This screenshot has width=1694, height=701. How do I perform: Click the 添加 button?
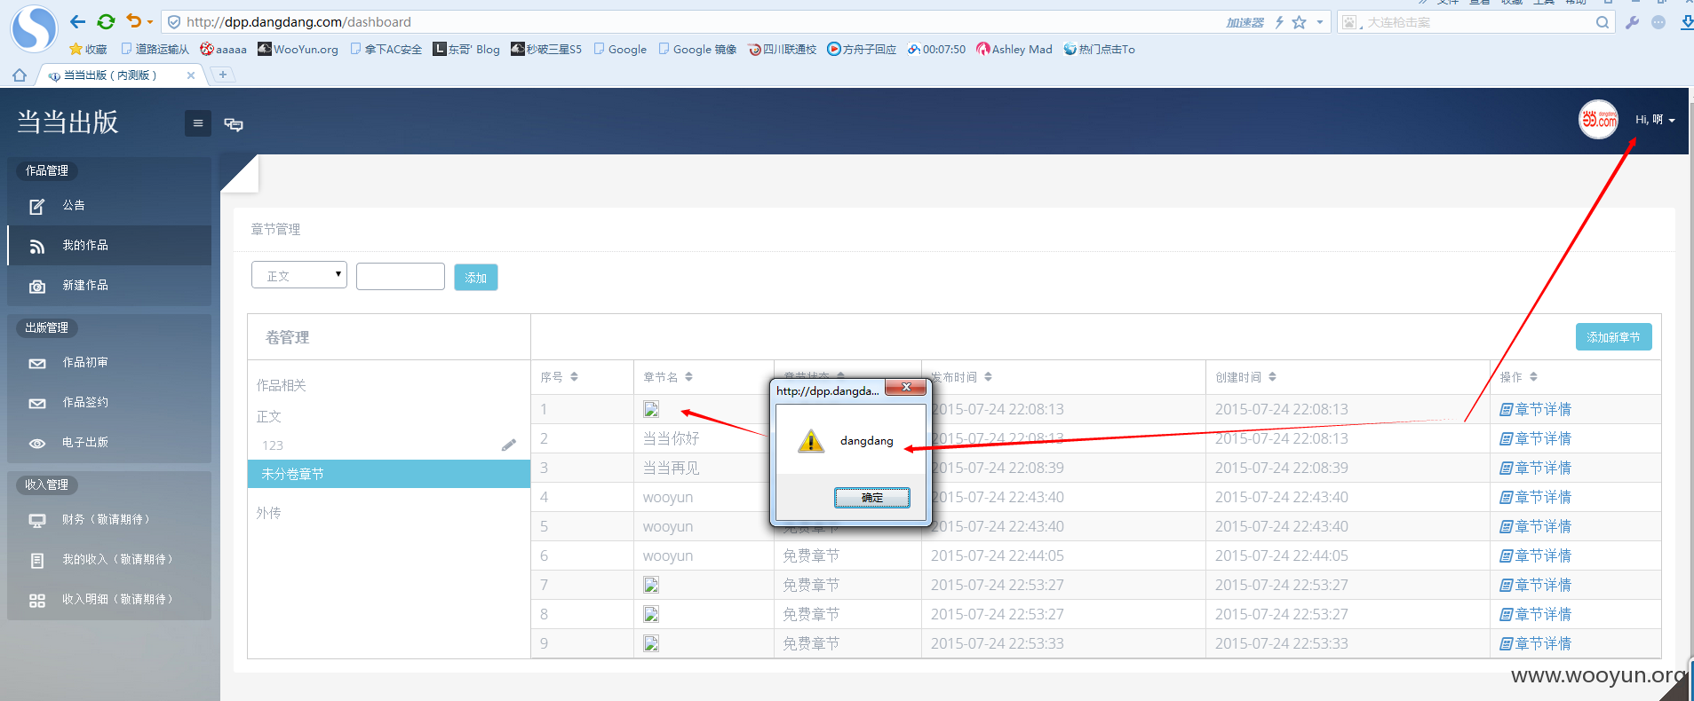pos(476,277)
